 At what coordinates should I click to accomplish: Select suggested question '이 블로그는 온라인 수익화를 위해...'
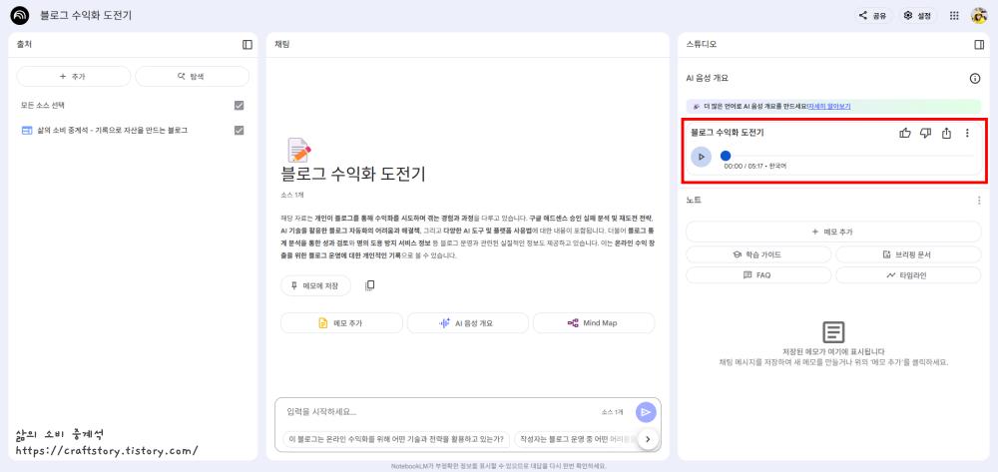396,439
